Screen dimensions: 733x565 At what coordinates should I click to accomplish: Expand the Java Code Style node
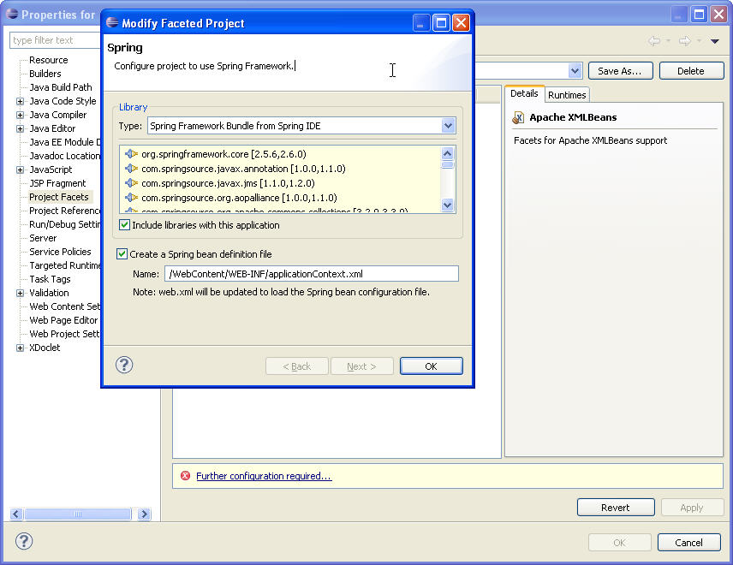point(20,101)
